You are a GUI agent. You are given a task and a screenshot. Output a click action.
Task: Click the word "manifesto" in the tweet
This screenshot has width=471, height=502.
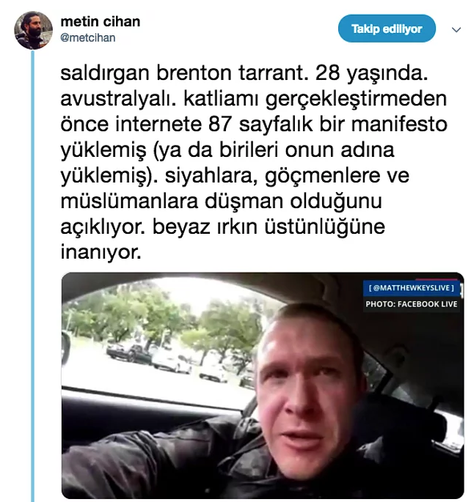tap(399, 125)
